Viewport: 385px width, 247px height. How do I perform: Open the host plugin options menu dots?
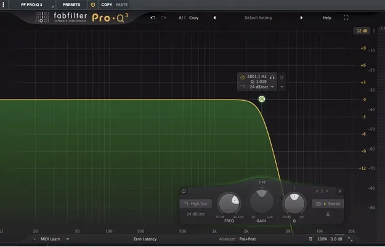[x=3, y=4]
